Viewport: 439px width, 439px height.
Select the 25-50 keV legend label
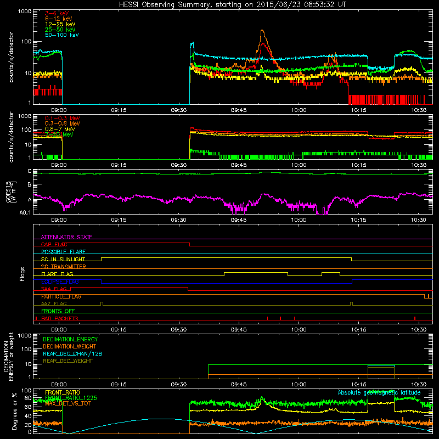(60, 30)
